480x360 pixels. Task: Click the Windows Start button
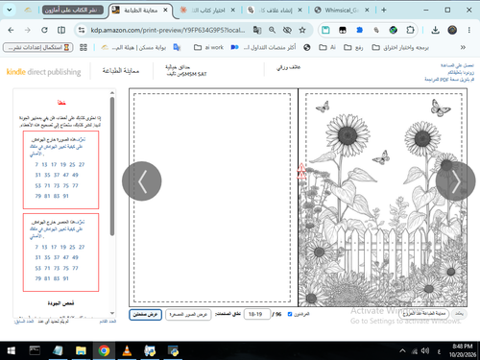(12, 350)
